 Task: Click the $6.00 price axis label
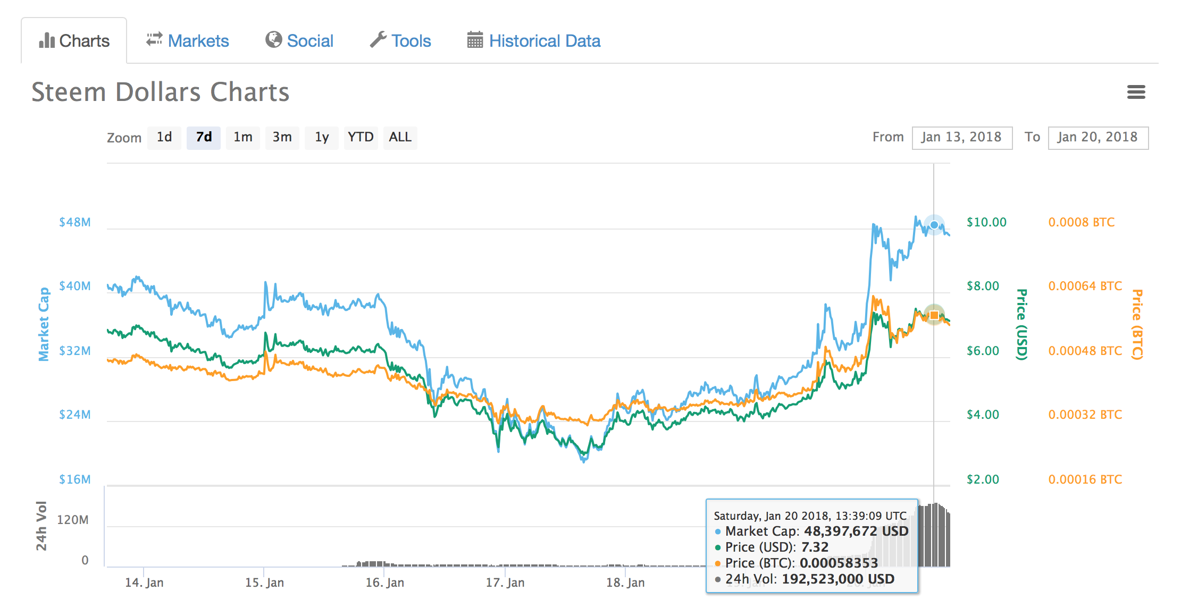tap(983, 351)
